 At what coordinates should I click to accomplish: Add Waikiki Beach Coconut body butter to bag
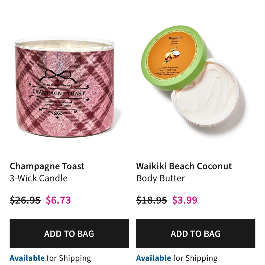point(196,234)
